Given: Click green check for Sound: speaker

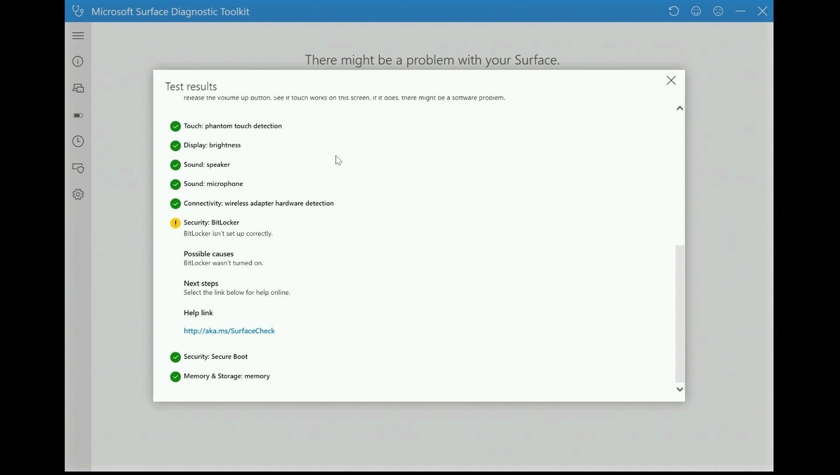Looking at the screenshot, I should [175, 165].
